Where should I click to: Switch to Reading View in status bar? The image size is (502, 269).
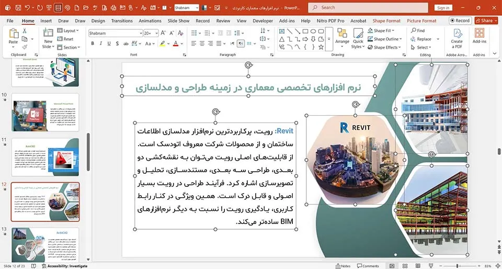click(418, 266)
